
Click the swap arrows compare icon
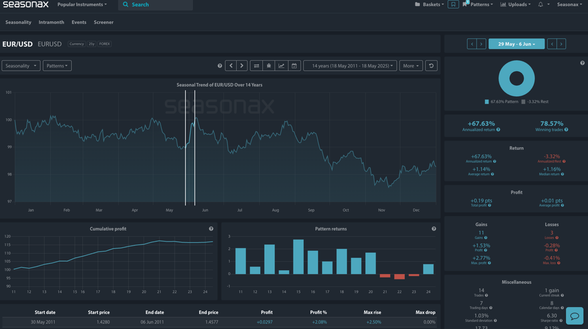tap(257, 66)
